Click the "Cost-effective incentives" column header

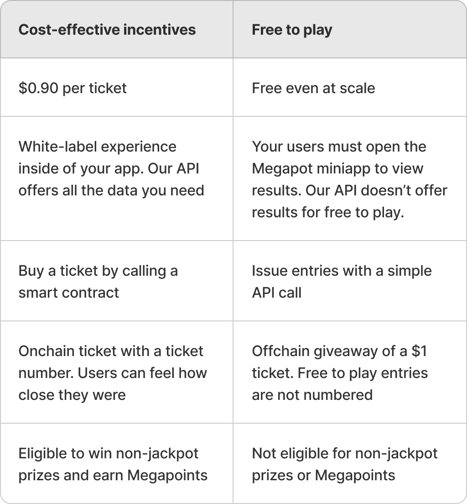point(107,30)
